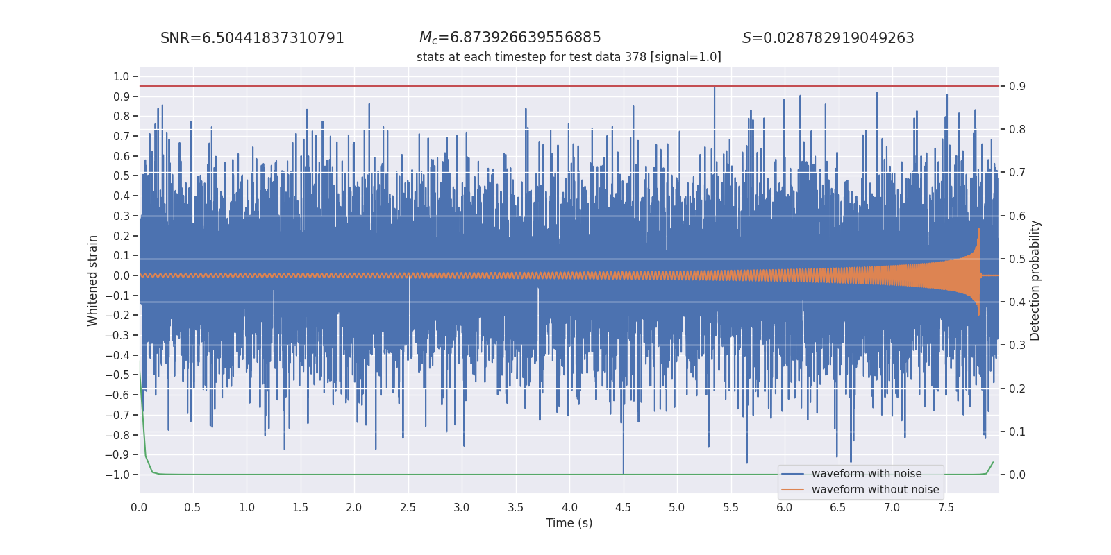Image resolution: width=1111 pixels, height=555 pixels.
Task: Click the 5.5 tick on Time axis
Action: [730, 507]
